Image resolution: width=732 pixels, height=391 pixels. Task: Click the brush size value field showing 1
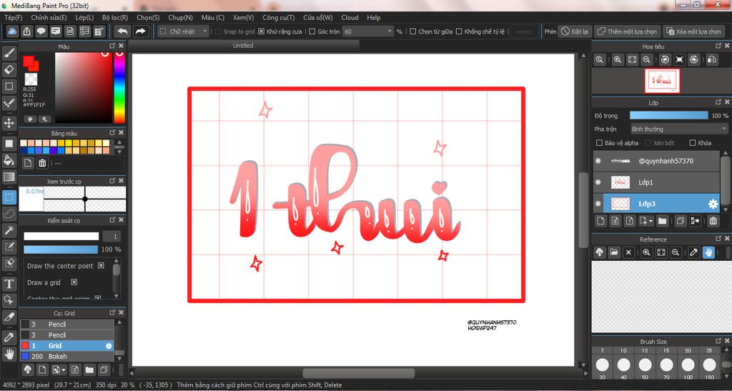coord(112,236)
